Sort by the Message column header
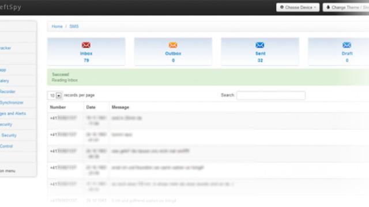369x207 pixels. (121, 107)
